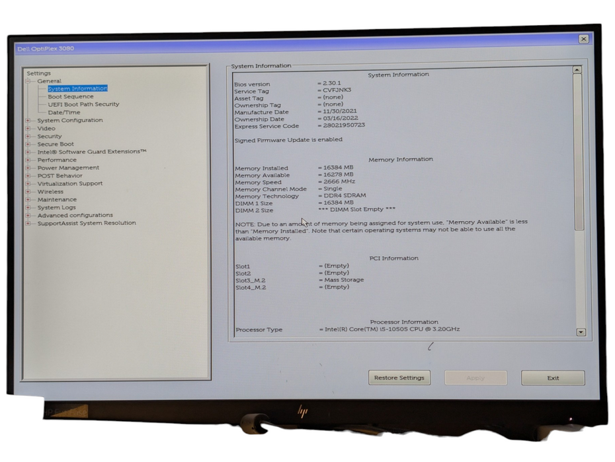The width and height of the screenshot is (615, 462).
Task: Expand the Advanced configurations node
Action: point(28,215)
